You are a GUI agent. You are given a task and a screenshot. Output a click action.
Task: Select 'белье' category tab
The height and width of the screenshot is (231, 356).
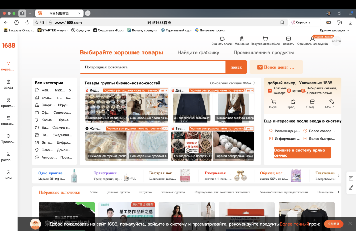point(94,192)
